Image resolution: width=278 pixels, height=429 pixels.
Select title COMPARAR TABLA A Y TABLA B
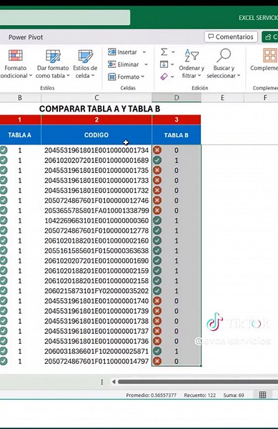(100, 109)
